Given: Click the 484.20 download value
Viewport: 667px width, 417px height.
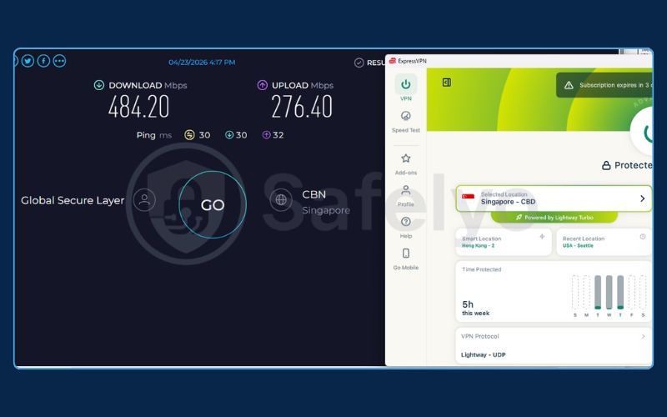Looking at the screenshot, I should coord(138,107).
